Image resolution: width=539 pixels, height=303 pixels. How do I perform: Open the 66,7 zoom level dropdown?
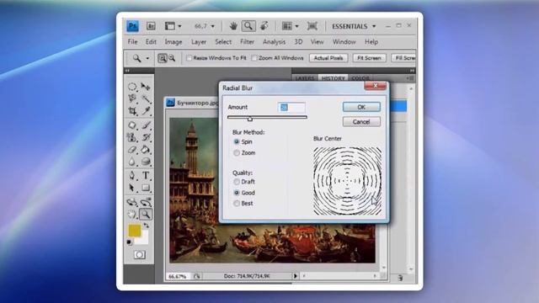[x=213, y=26]
